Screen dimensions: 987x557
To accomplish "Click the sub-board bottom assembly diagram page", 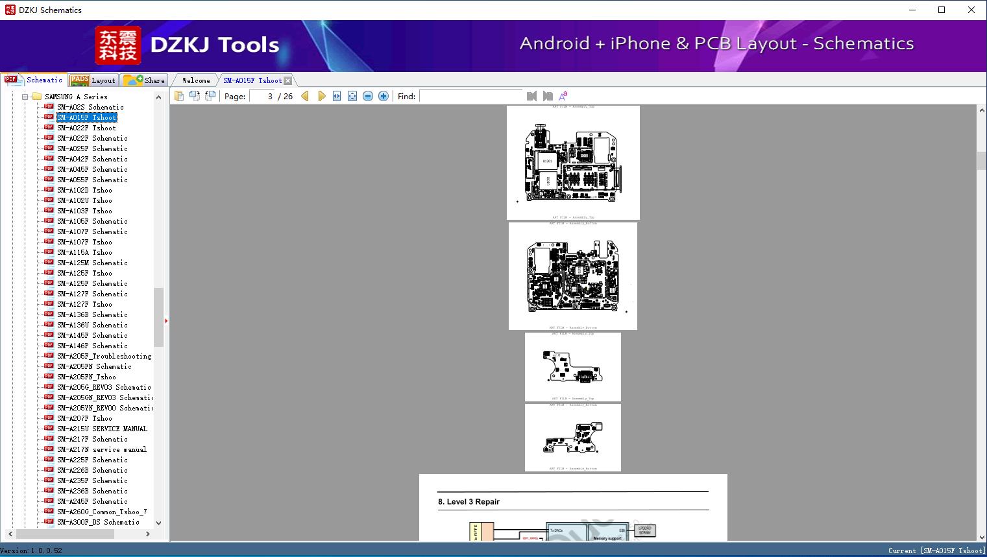I will pos(573,438).
